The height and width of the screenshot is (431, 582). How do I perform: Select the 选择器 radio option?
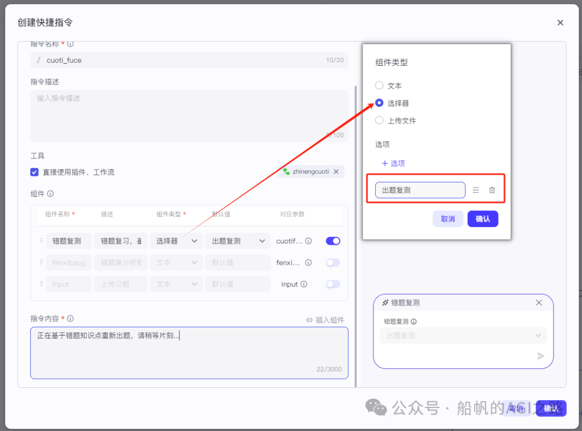click(379, 103)
